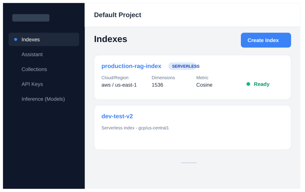Navigate to Collections in the sidebar
305x192 pixels.
click(x=34, y=69)
